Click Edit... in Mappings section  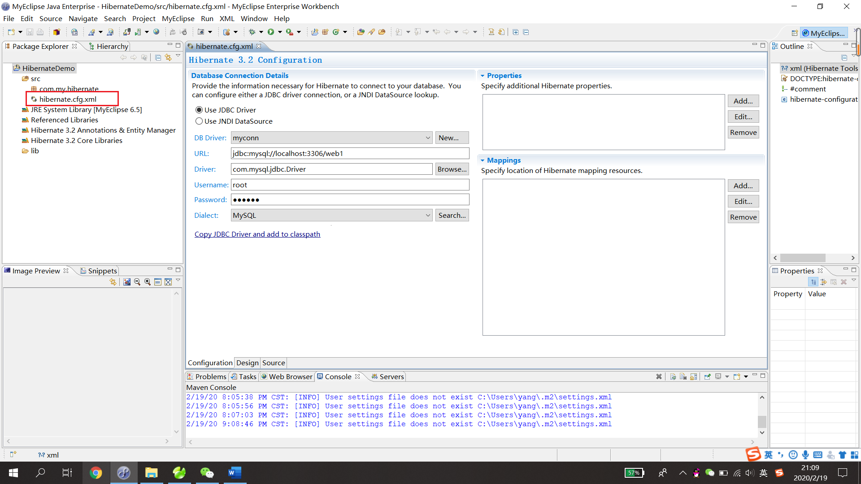point(743,201)
